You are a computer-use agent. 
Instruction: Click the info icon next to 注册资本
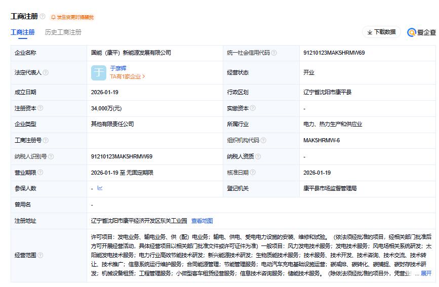point(41,108)
